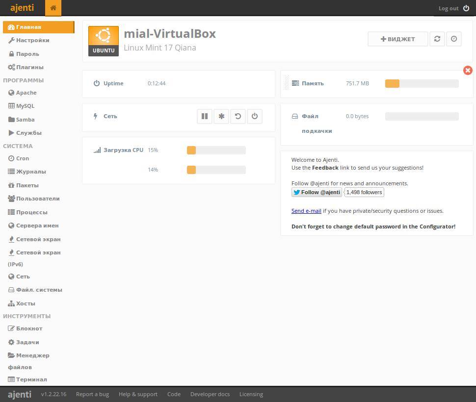
Task: Open the Apache section
Action: 23,93
